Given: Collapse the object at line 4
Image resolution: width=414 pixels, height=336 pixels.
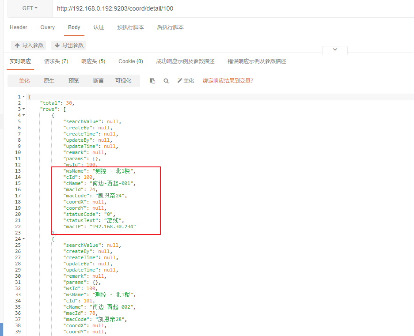Looking at the screenshot, I should [23, 115].
